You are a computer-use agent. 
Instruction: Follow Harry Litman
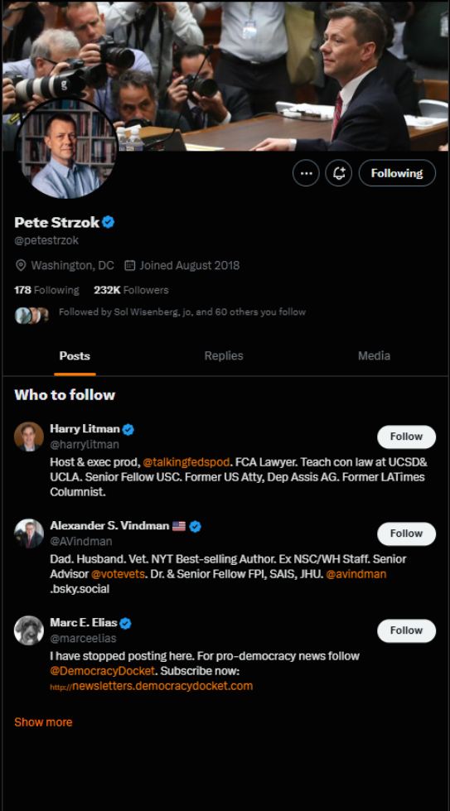pos(407,437)
